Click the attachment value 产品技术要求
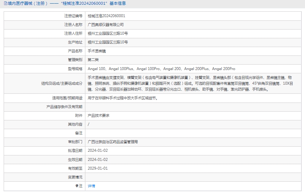Screen dimensions: 305x193 click(99, 115)
